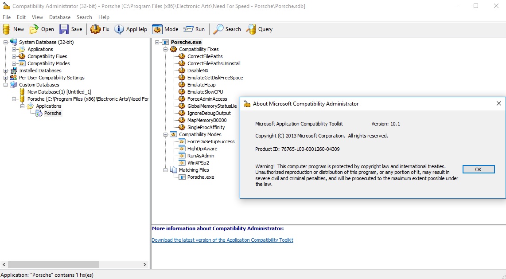Image resolution: width=506 pixels, height=279 pixels.
Task: Click the Open database toolbar icon
Action: click(x=34, y=29)
